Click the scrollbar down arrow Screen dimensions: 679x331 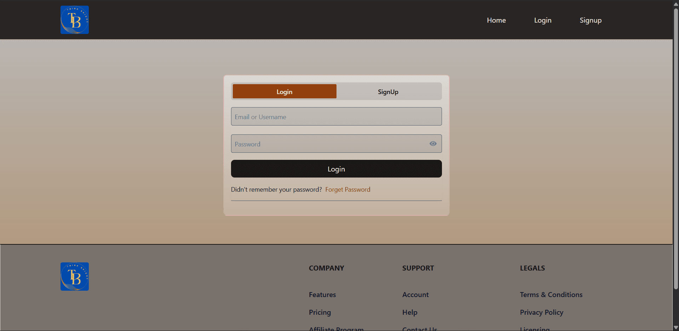tap(675, 327)
